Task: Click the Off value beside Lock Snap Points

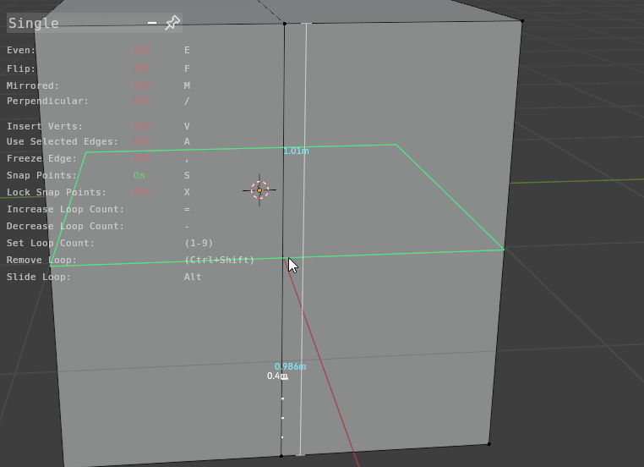Action: click(142, 192)
